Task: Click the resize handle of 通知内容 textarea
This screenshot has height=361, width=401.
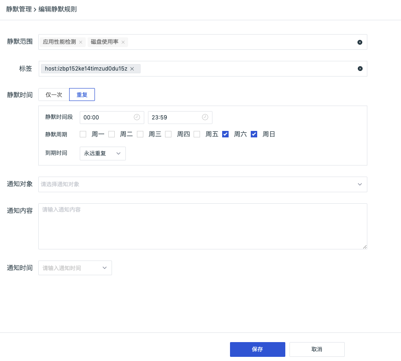Action: [x=365, y=247]
